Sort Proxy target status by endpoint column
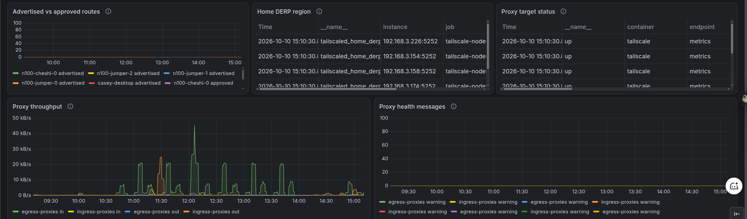This screenshot has height=219, width=747. pyautogui.click(x=702, y=27)
